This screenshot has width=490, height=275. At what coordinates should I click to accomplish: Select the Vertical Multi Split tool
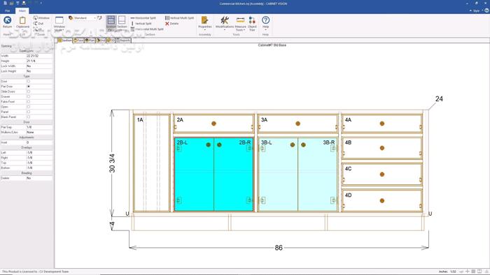[179, 18]
